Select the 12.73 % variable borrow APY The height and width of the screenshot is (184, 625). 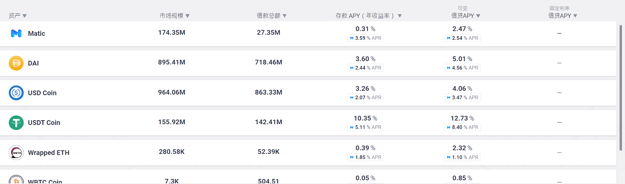(x=462, y=118)
